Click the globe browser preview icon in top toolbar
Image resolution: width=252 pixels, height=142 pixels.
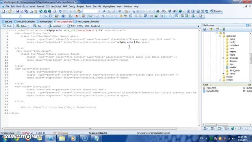pyautogui.click(x=180, y=11)
